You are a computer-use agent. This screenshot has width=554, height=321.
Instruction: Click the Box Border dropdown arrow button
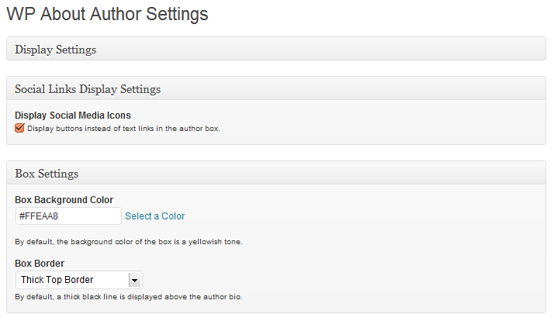tap(134, 280)
